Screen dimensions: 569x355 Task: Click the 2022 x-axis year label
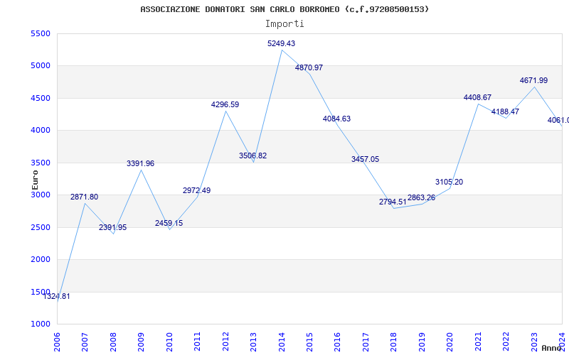tap(506, 342)
